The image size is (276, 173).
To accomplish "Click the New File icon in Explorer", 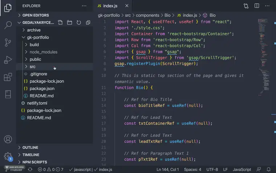I will [x=60, y=23].
